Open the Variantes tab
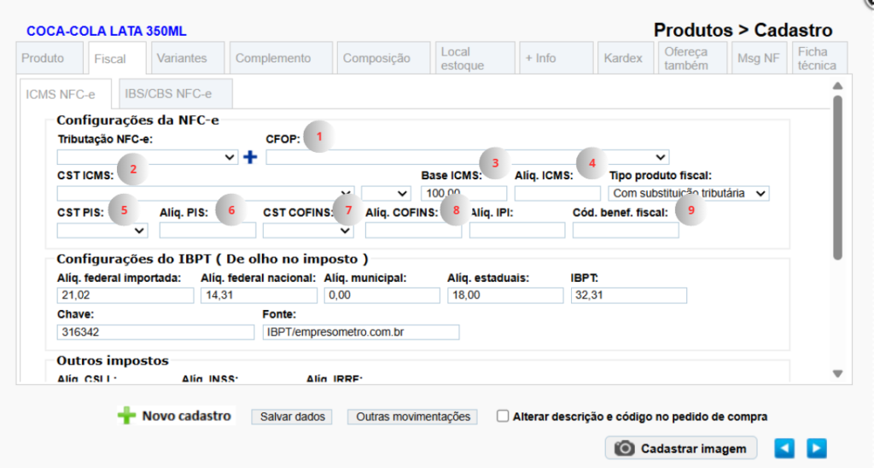The width and height of the screenshot is (874, 468). [x=188, y=58]
